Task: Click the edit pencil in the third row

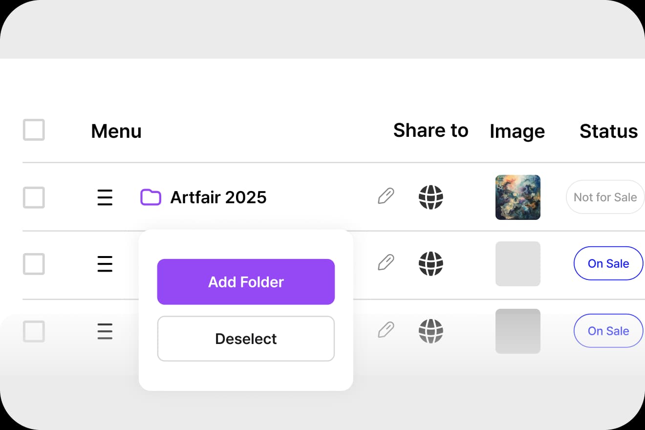Action: [x=386, y=330]
